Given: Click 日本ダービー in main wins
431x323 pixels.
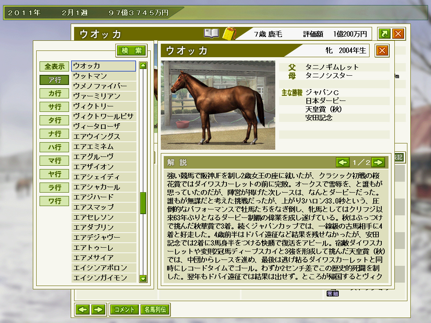Looking at the screenshot, I should tap(326, 101).
